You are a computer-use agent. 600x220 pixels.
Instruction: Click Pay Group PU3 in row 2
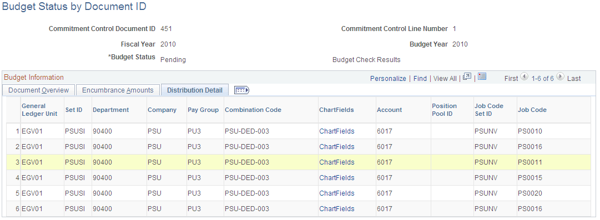tap(194, 147)
